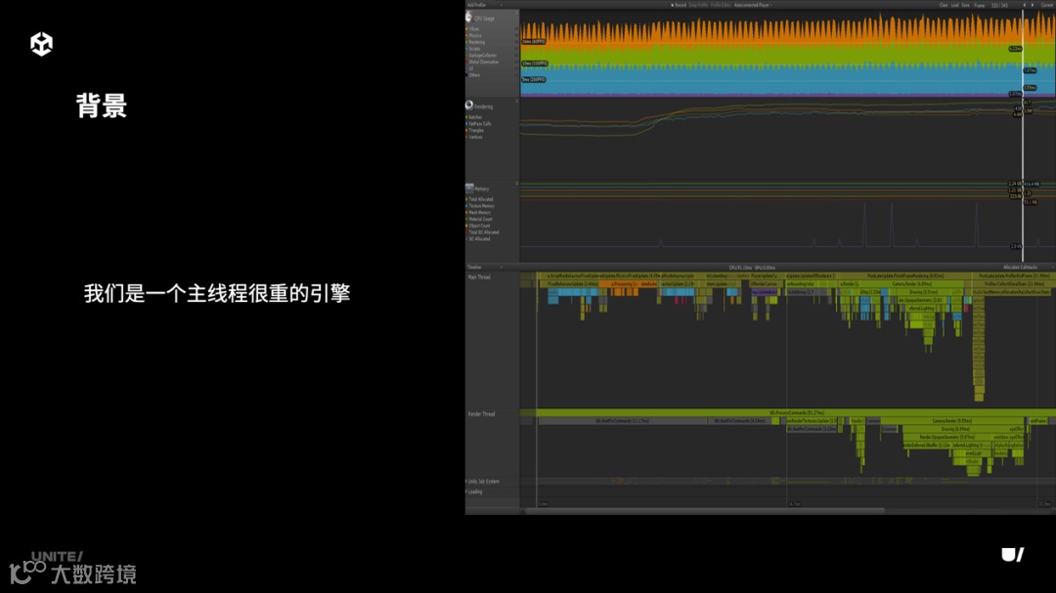Toggle Vertices series in Rendering module
1056x593 pixels.
click(x=475, y=138)
